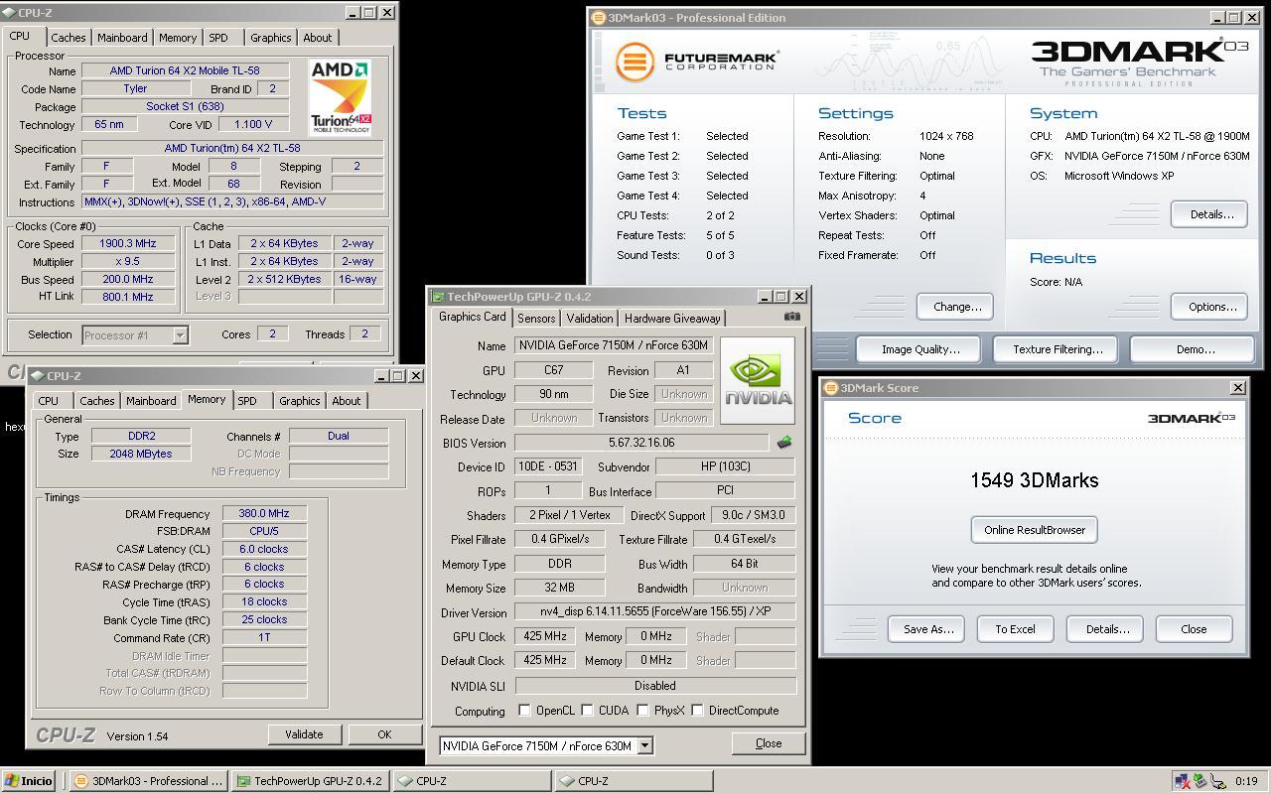The image size is (1271, 794).
Task: Click the BIOS Version field
Action: (x=641, y=443)
